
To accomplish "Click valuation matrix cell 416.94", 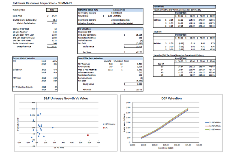I will coord(212,20).
